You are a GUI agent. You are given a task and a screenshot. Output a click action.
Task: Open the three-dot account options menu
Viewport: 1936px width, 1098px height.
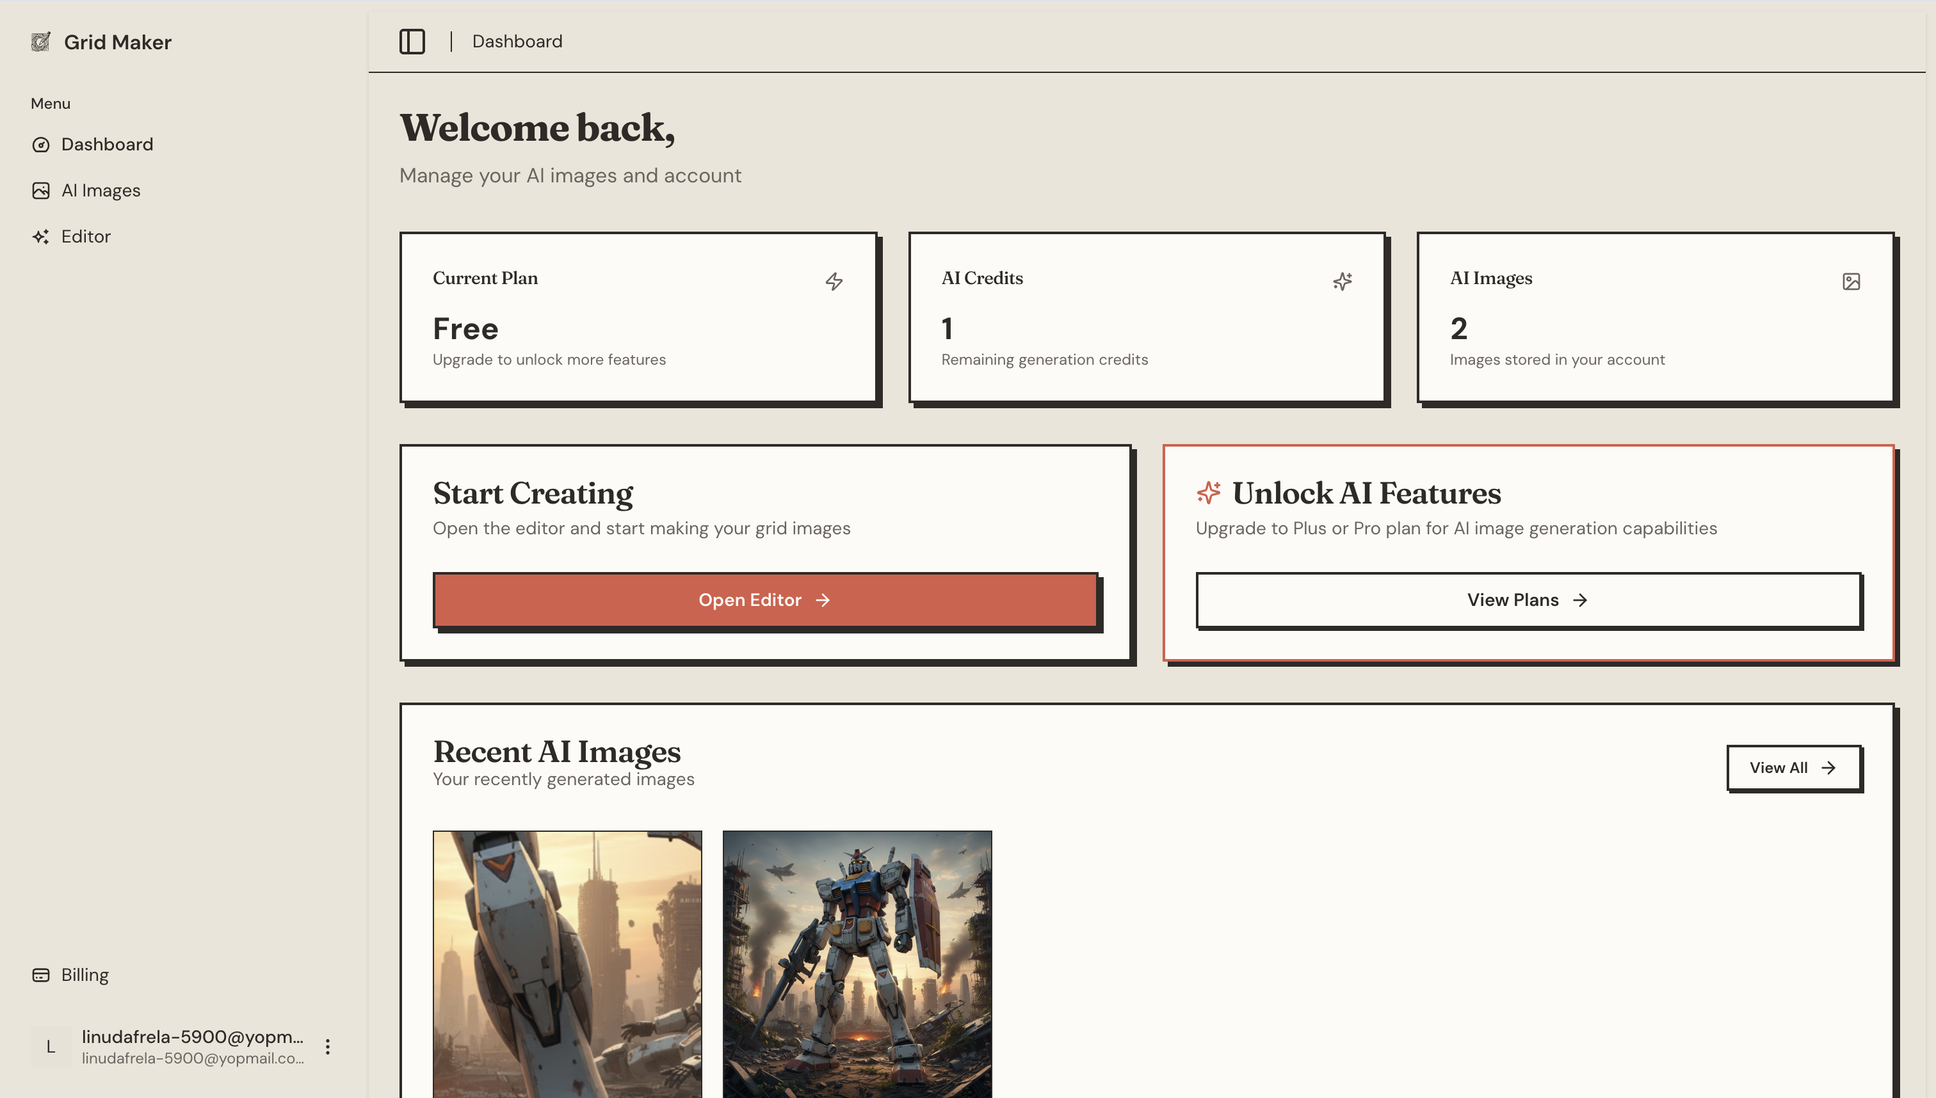(x=327, y=1046)
